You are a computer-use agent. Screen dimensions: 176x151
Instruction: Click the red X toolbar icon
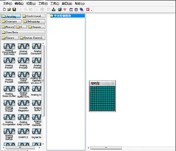coord(88,10)
